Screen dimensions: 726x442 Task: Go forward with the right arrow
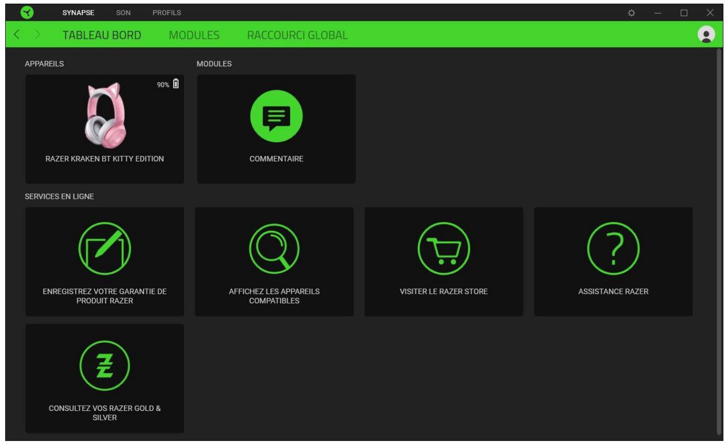tap(37, 35)
